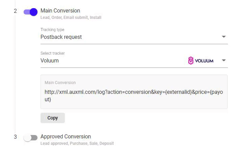Click the Main Conversion field label
Viewport: 239px width, 162px height.
60,83
